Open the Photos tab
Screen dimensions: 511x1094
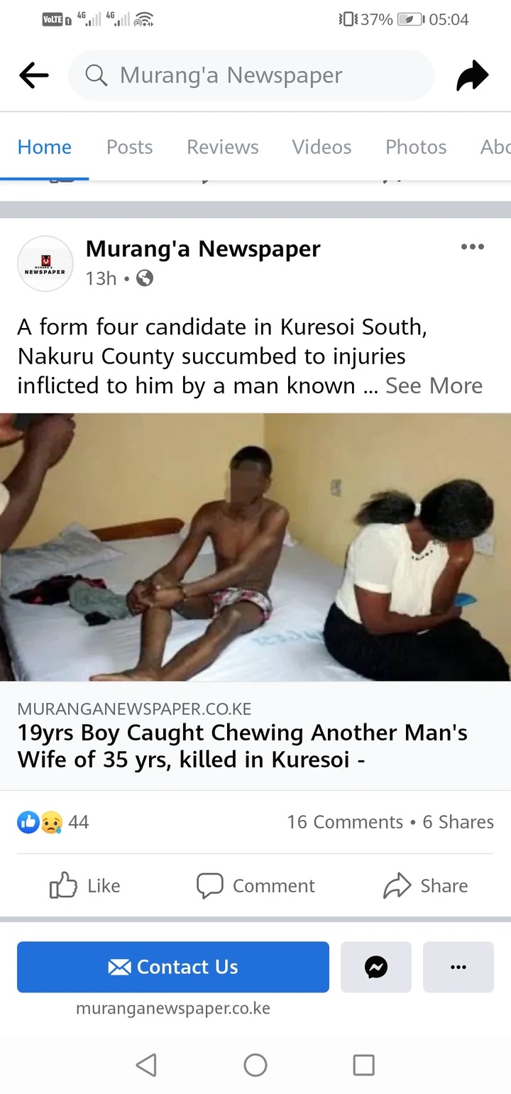[416, 147]
